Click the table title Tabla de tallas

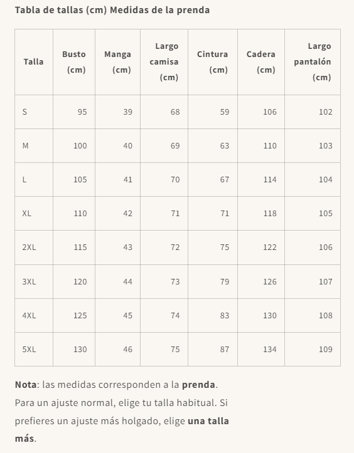click(x=49, y=10)
